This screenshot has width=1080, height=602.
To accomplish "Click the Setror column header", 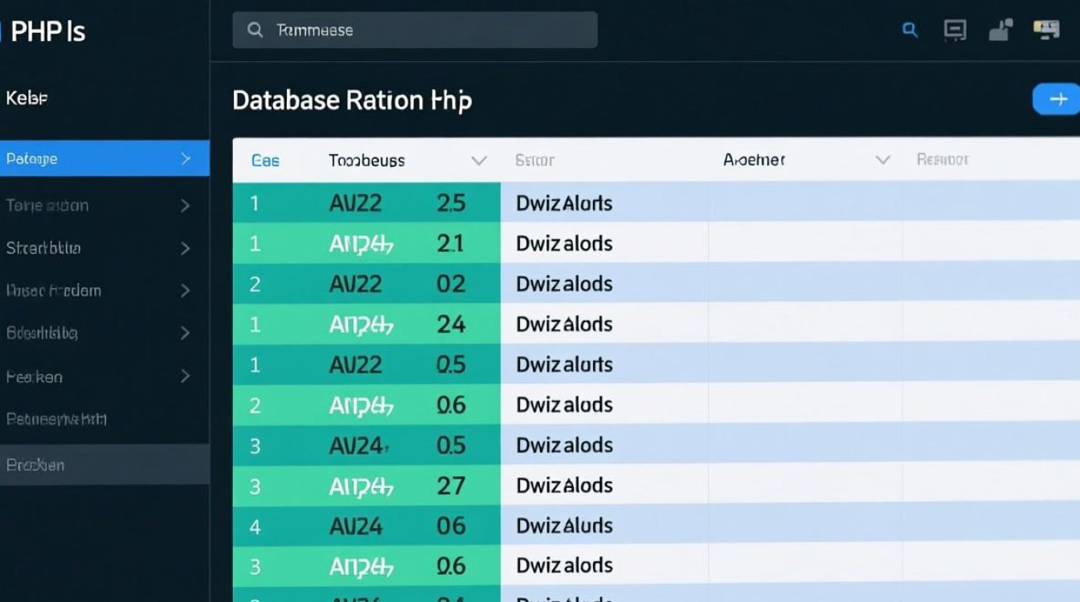I will pyautogui.click(x=534, y=161).
